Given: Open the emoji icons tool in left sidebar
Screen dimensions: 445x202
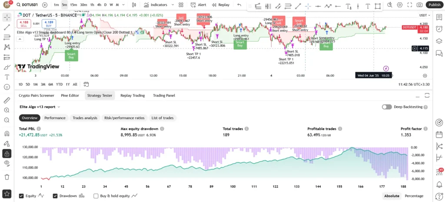Looking at the screenshot, I should pos(7,87).
